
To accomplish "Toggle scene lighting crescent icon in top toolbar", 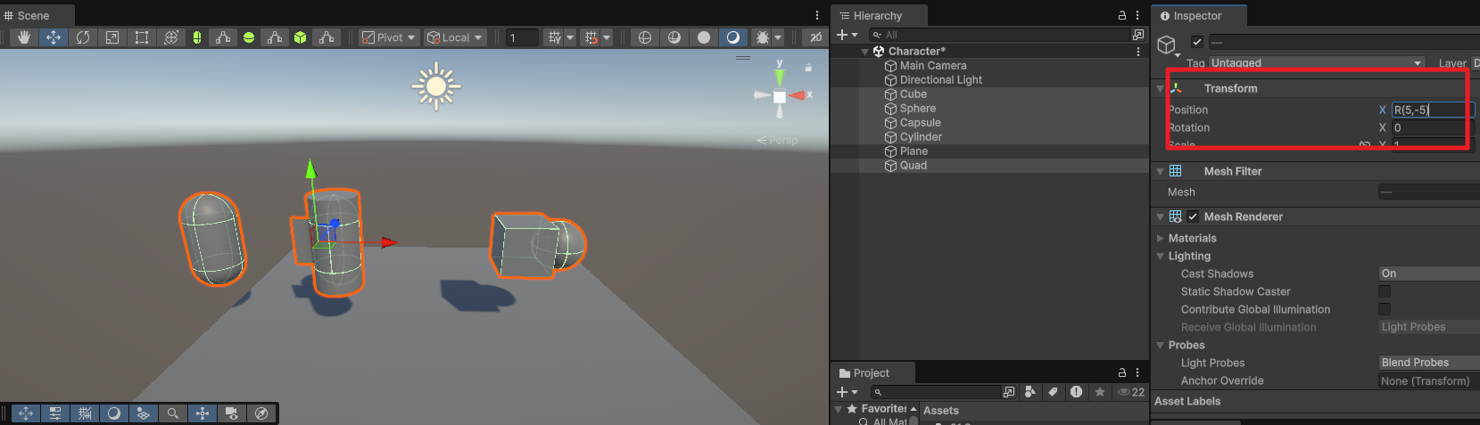I will click(x=733, y=37).
